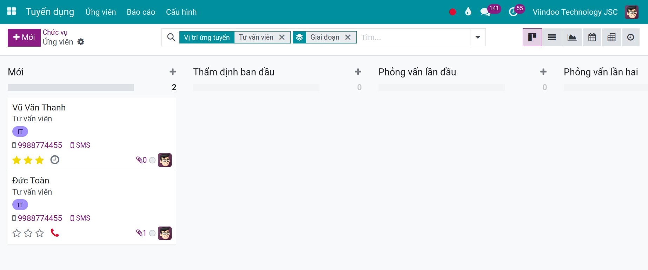Go to Tuyển dụng app home
Image resolution: width=648 pixels, height=270 pixels.
[50, 12]
